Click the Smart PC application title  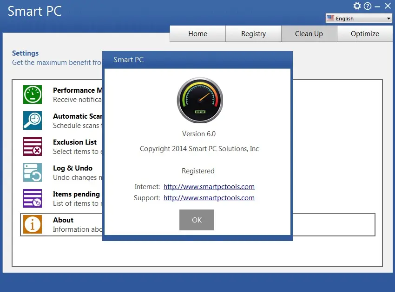[34, 11]
